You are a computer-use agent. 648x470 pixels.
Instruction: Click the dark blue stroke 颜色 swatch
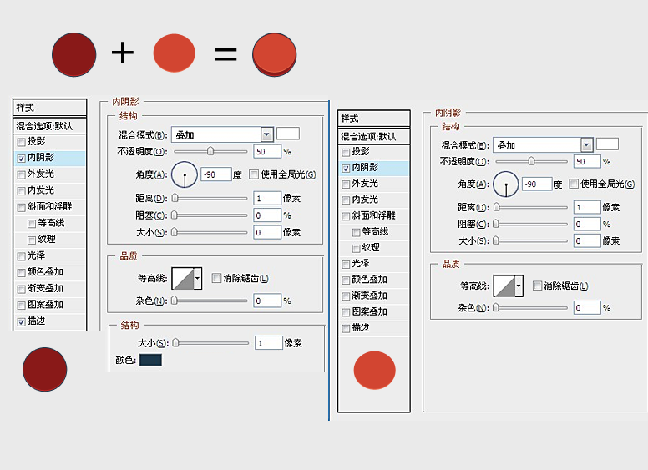[150, 360]
